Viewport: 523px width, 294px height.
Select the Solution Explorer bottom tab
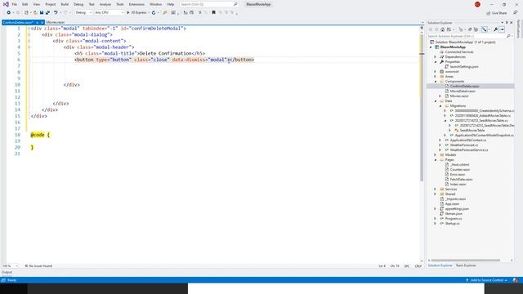point(440,265)
